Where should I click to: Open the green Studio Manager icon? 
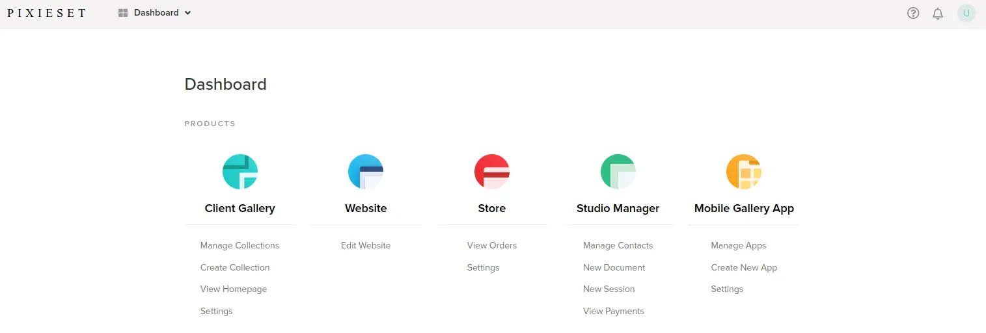pyautogui.click(x=618, y=172)
